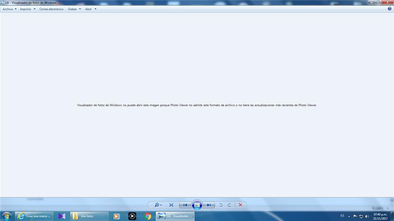394x221 pixels.
Task: Expand the Archivo dropdown arrow
Action: [x=15, y=9]
